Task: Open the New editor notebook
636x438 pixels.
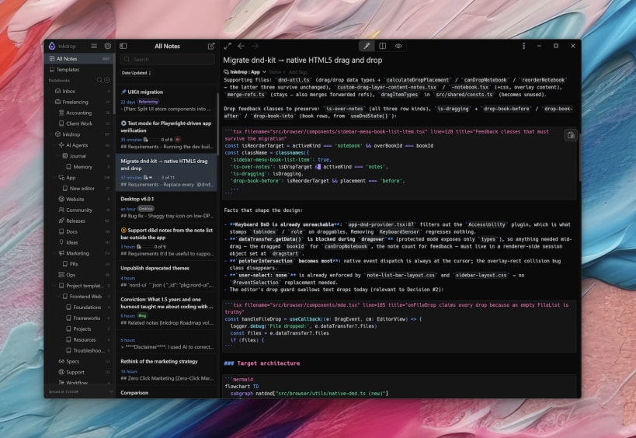Action: (79, 189)
